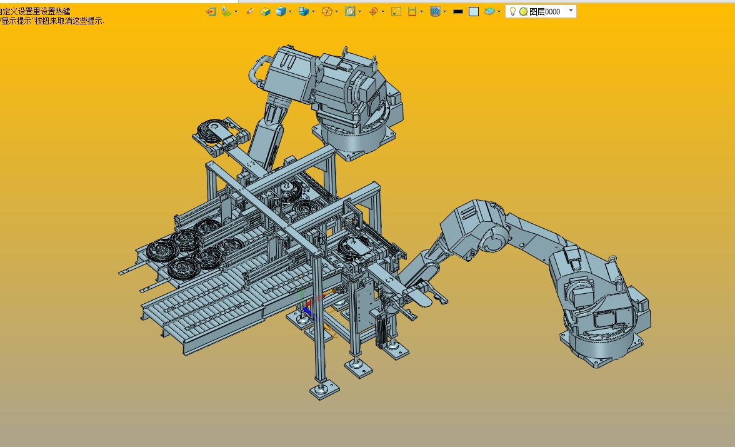
Task: Open dropdown beside stacked layers icon
Action: coord(499,12)
